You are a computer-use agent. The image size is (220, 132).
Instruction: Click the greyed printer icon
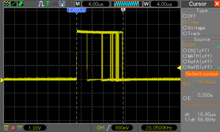69,4
